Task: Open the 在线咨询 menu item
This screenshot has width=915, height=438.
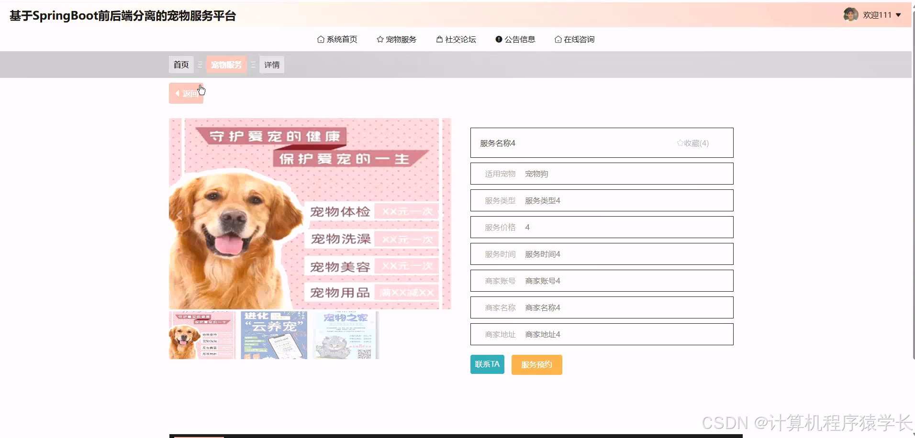Action: [x=575, y=39]
